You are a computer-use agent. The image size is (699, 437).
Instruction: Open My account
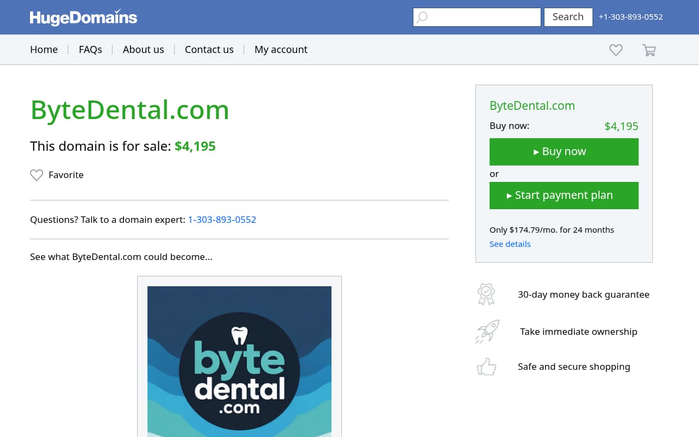(281, 50)
